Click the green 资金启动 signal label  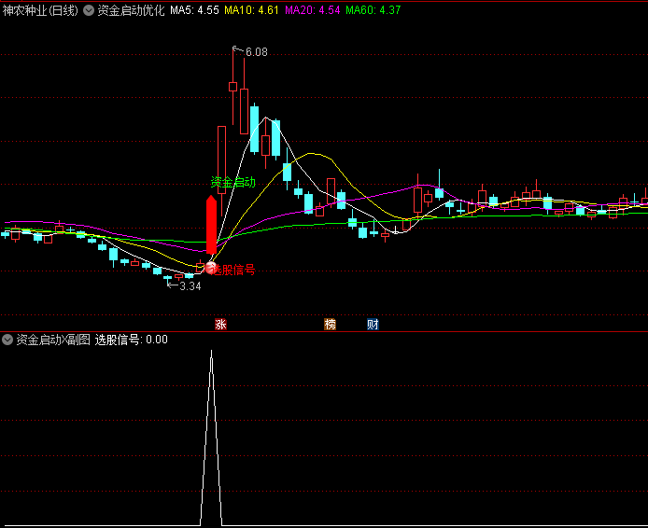click(232, 182)
